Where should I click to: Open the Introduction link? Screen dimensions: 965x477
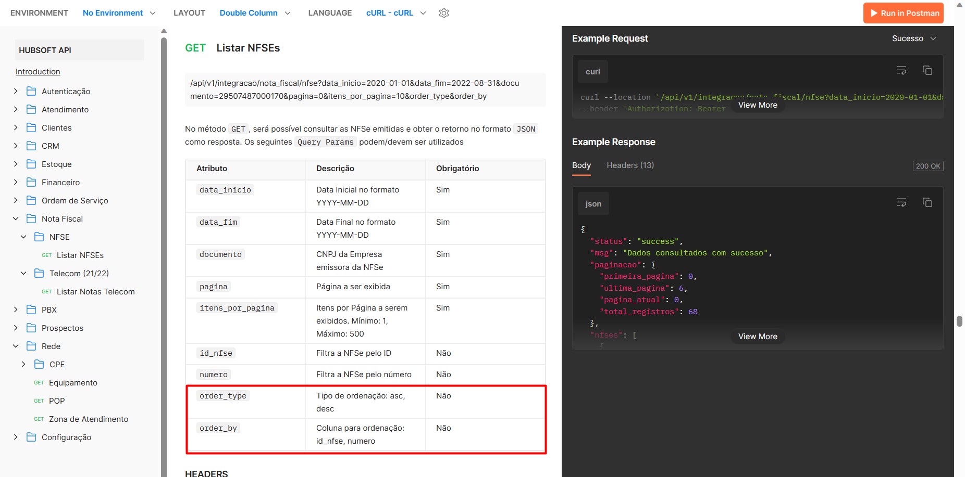38,72
